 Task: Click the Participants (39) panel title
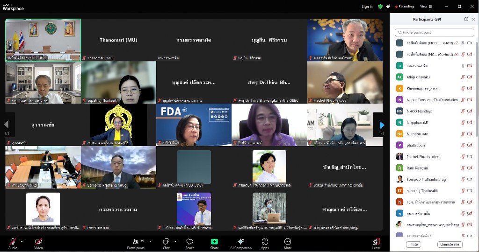[427, 19]
